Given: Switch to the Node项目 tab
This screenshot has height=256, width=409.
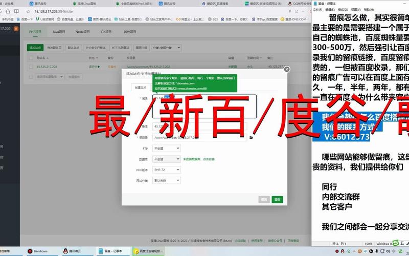Looking at the screenshot, I should 82,32.
